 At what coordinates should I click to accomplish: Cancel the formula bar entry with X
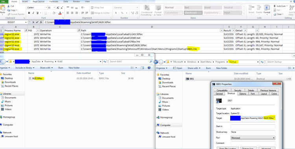click(33, 22)
